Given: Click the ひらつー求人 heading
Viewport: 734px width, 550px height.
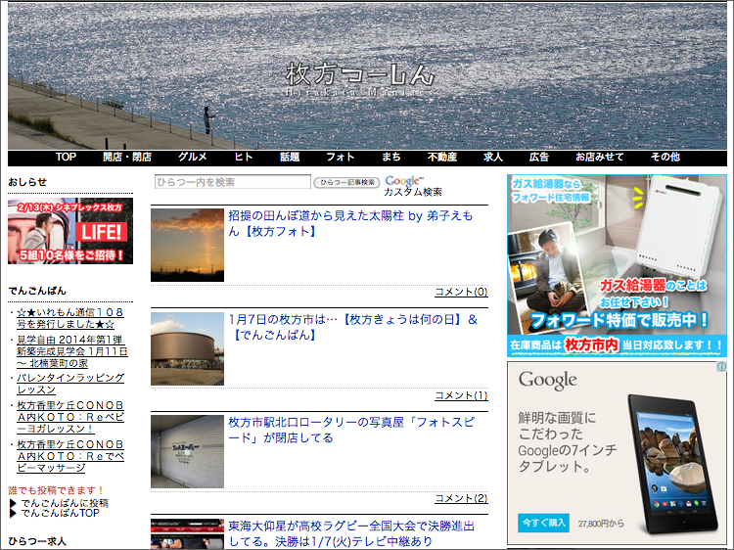Looking at the screenshot, I should pos(37,541).
